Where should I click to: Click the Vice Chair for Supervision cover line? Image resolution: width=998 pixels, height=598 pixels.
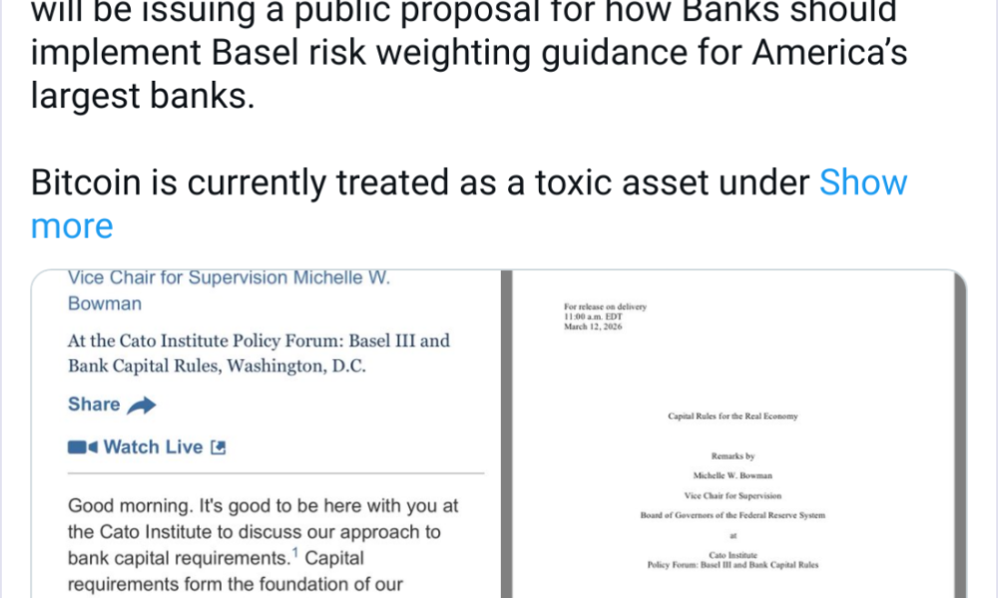[x=735, y=495]
